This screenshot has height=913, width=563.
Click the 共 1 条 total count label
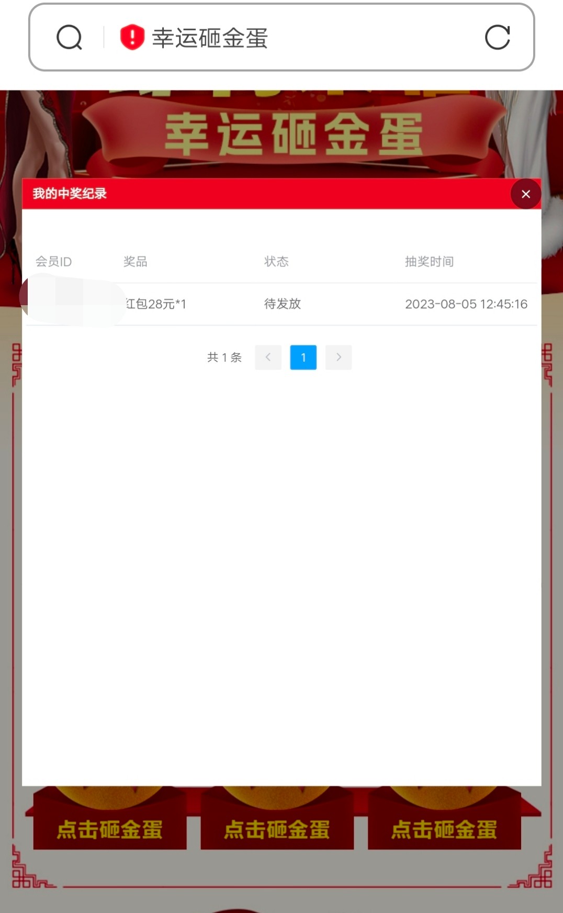coord(224,358)
